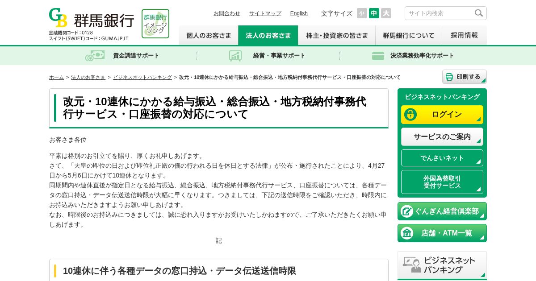Click the ぐんぎん経営倶楽部 pencil icon
The height and width of the screenshot is (281, 536).
click(406, 211)
